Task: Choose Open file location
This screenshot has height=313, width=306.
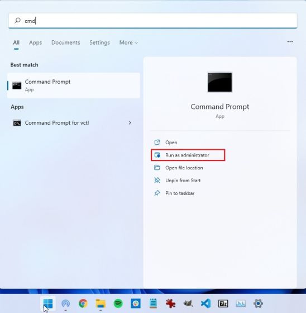Action: 179,168
